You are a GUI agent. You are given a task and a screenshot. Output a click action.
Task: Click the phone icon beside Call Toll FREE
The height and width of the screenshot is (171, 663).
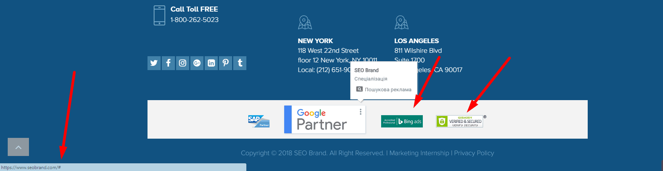point(159,15)
